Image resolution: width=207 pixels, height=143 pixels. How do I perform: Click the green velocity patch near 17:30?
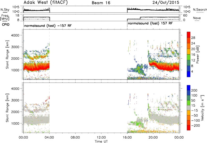(x=138, y=124)
